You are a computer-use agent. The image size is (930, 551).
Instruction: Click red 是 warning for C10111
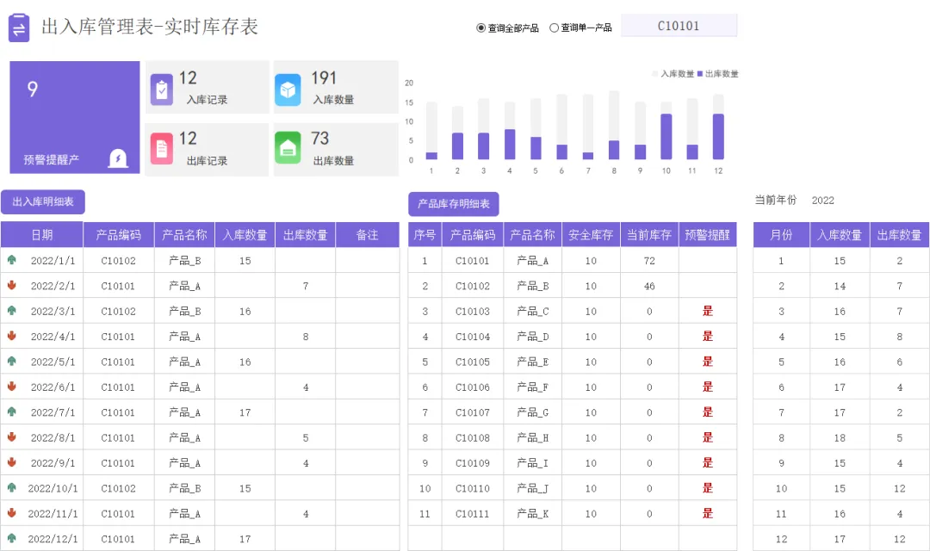pyautogui.click(x=708, y=513)
